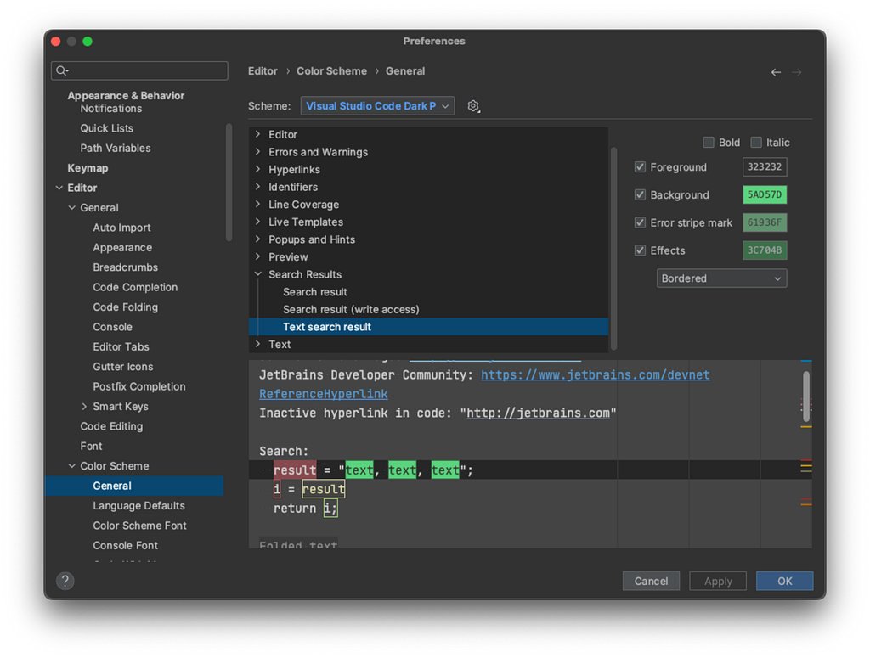Expand the Smart Keys node
870x658 pixels.
(84, 407)
